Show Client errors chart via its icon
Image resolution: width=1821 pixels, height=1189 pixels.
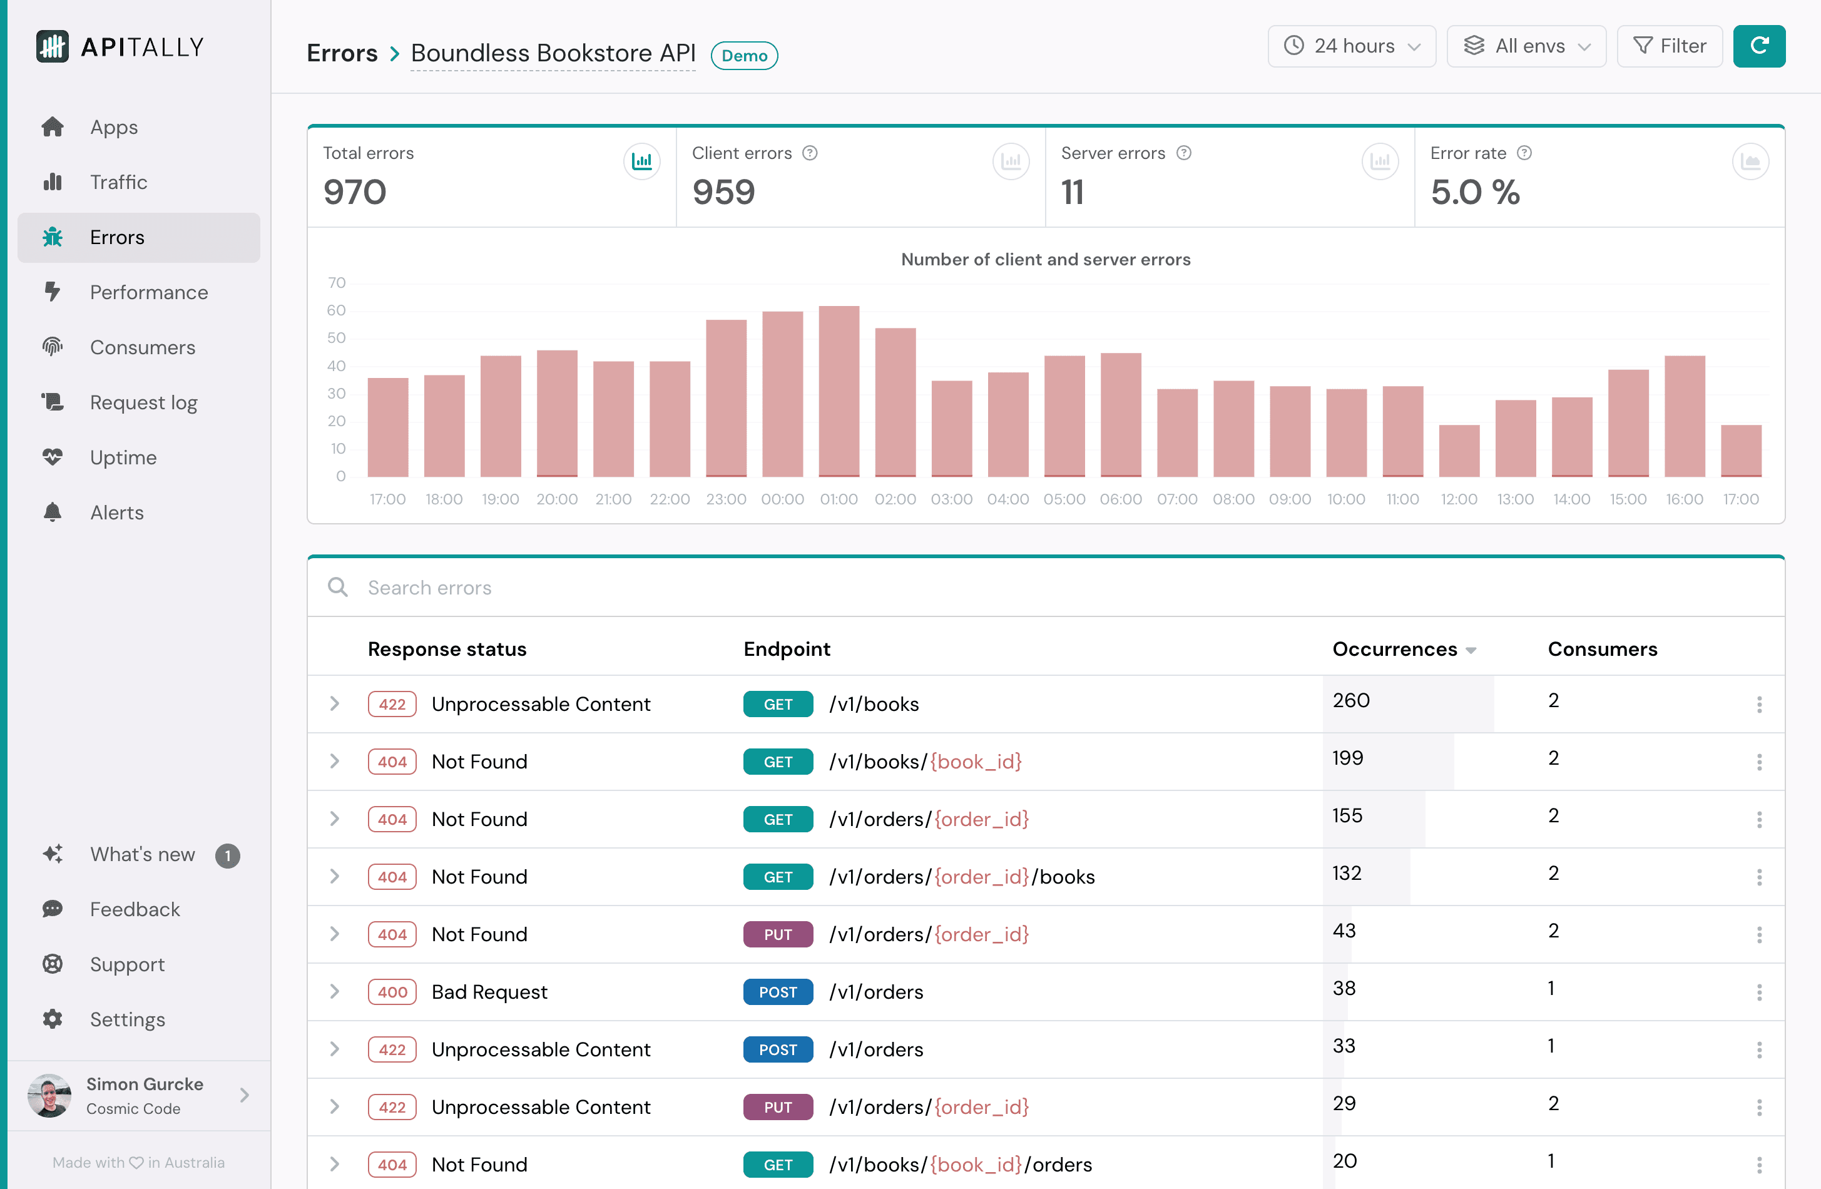(1011, 161)
